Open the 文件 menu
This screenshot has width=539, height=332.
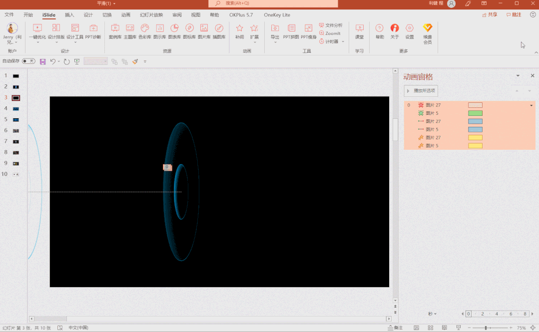[x=9, y=15]
